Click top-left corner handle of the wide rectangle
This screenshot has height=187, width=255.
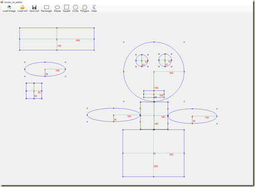[x=20, y=28]
